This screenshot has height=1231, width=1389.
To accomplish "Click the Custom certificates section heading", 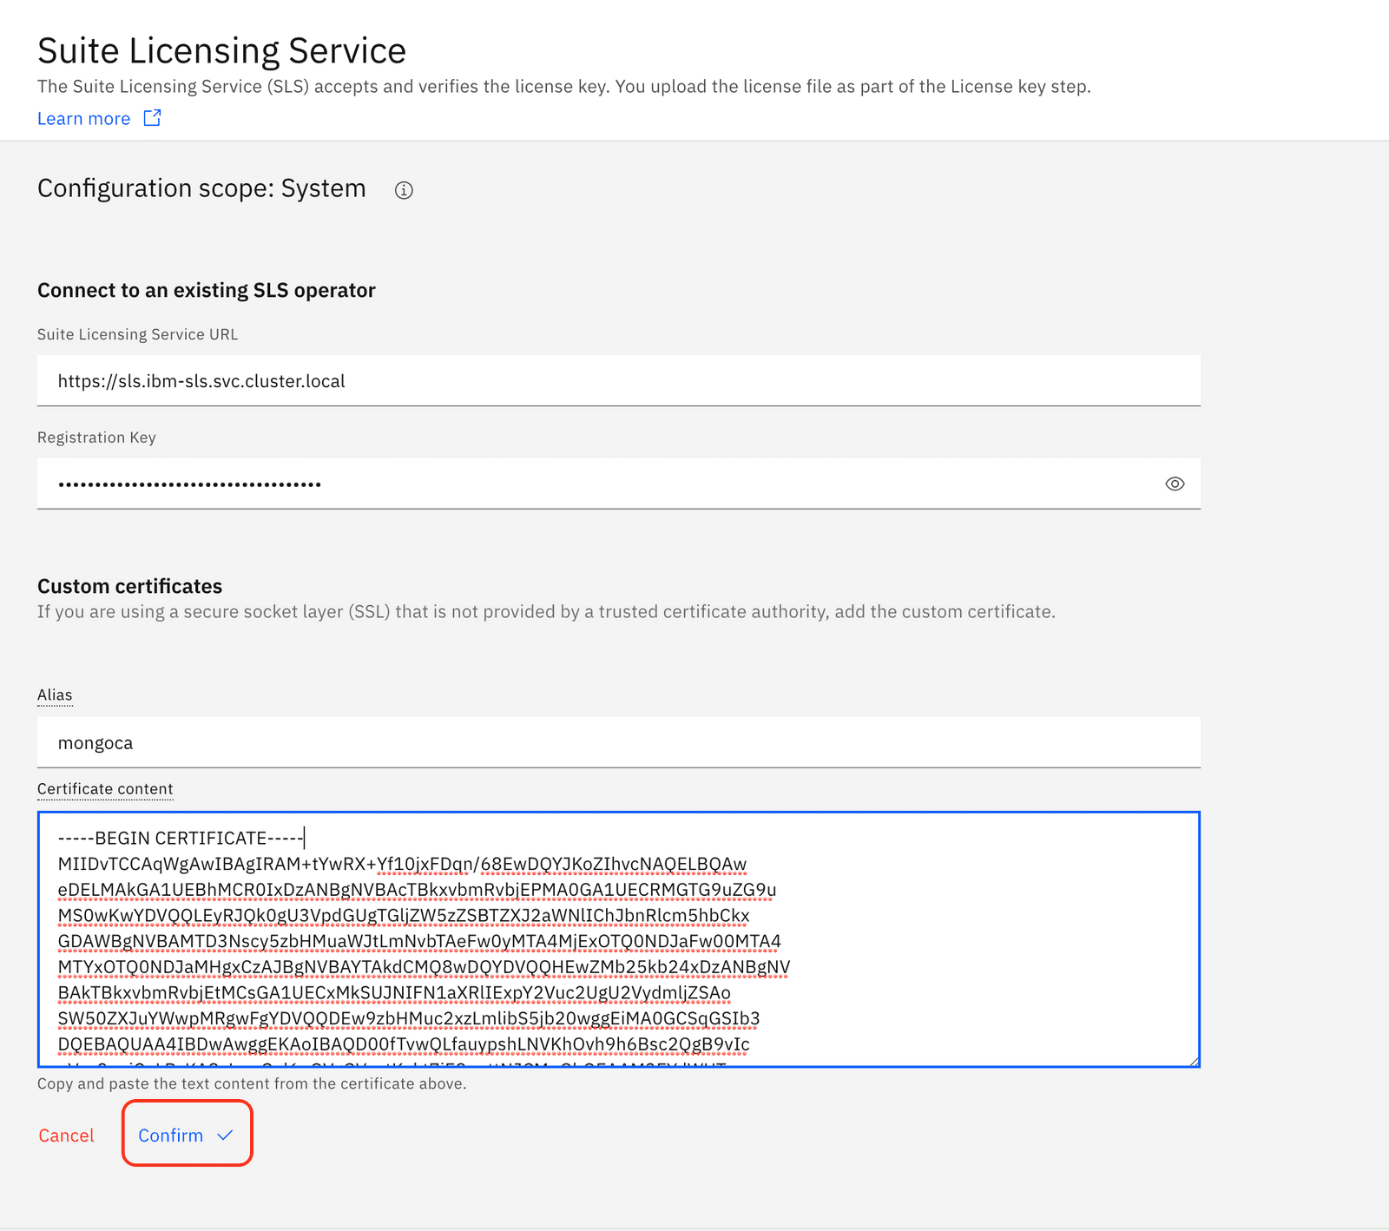I will (128, 586).
